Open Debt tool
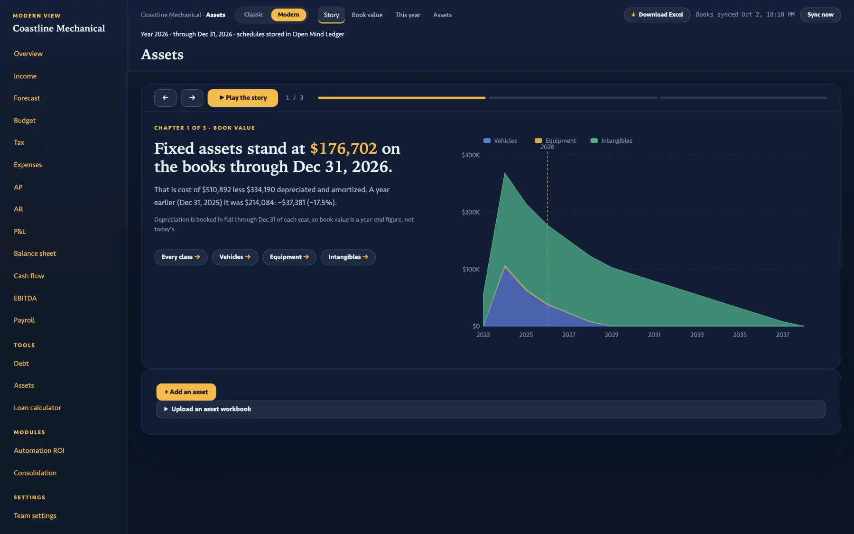Image resolution: width=854 pixels, height=534 pixels. tap(21, 364)
